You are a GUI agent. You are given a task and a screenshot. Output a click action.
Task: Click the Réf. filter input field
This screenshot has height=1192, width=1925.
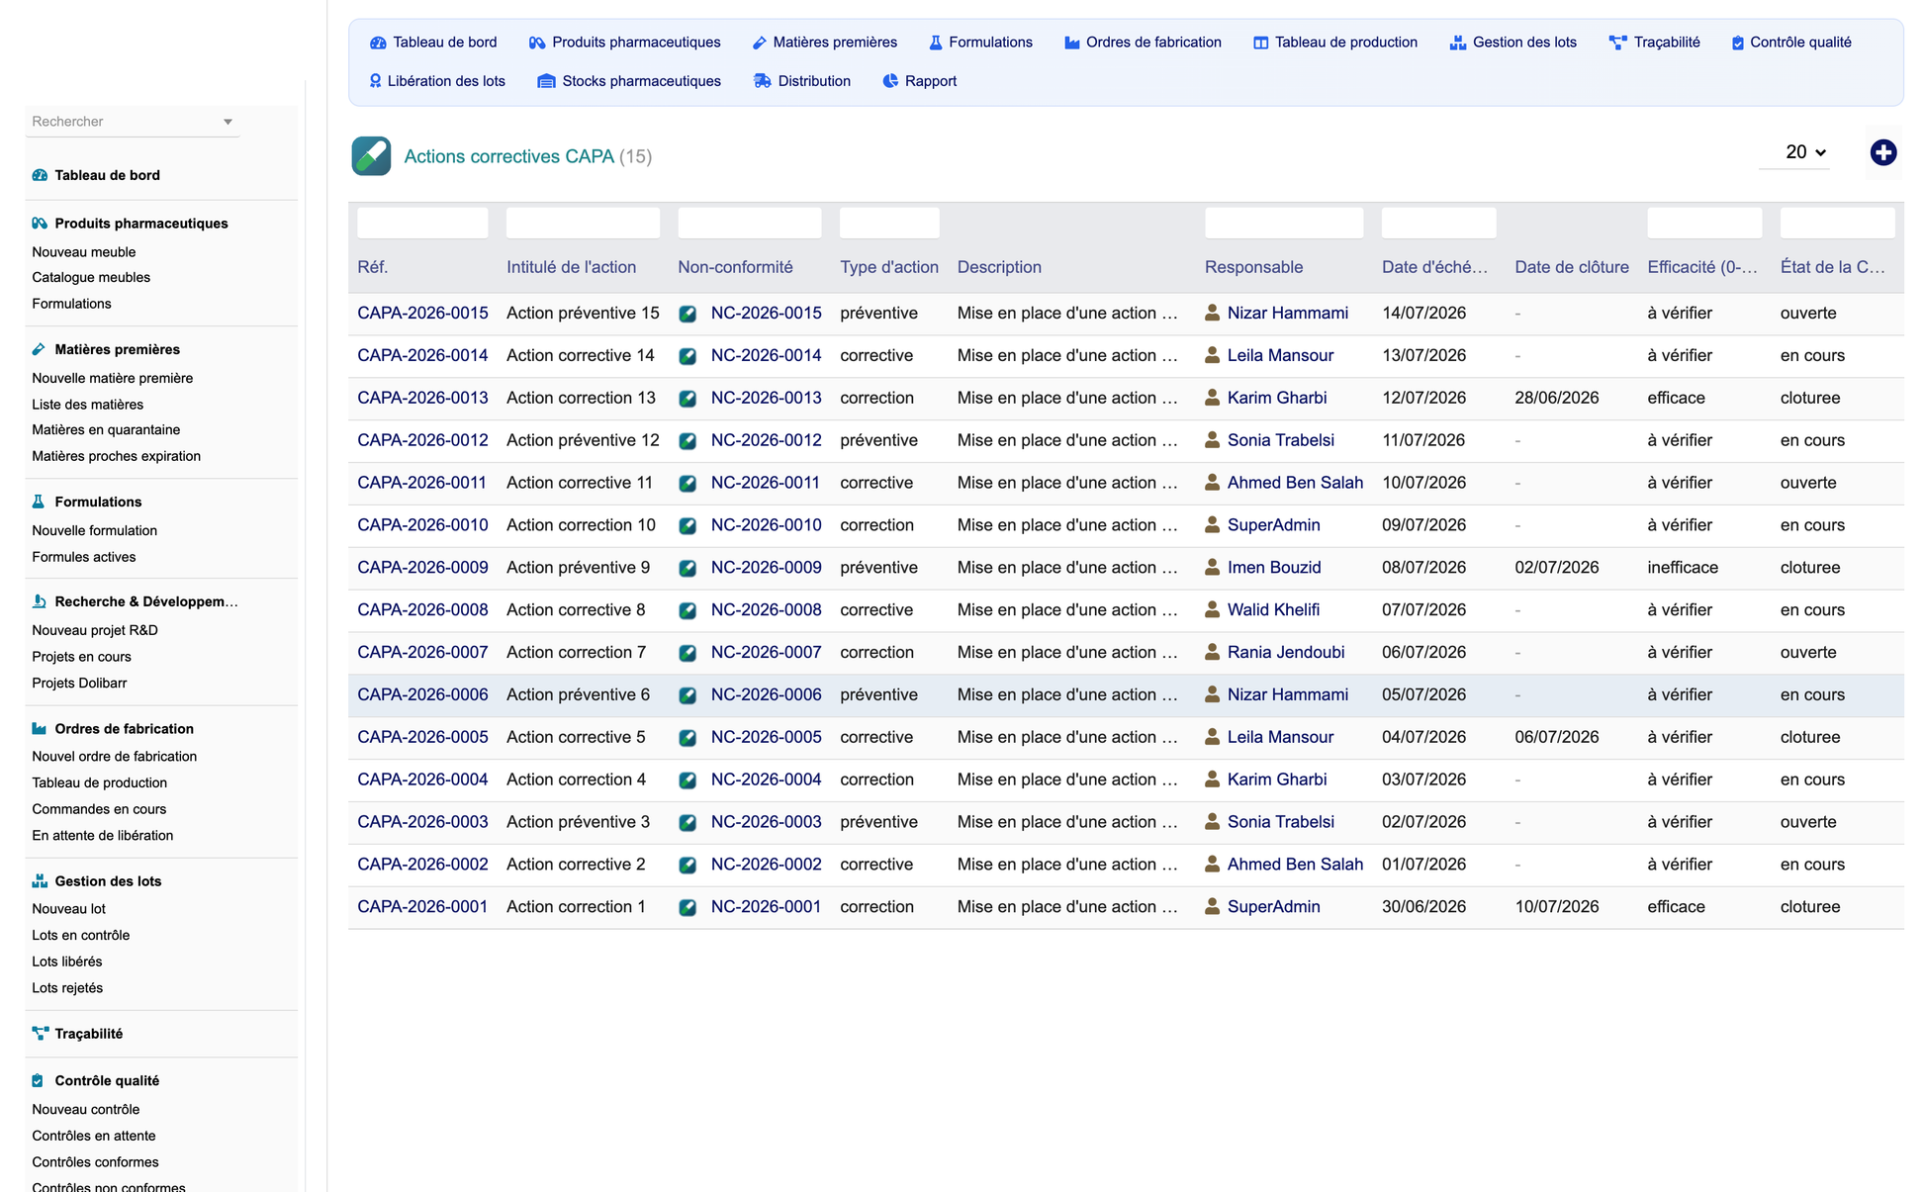click(x=422, y=223)
